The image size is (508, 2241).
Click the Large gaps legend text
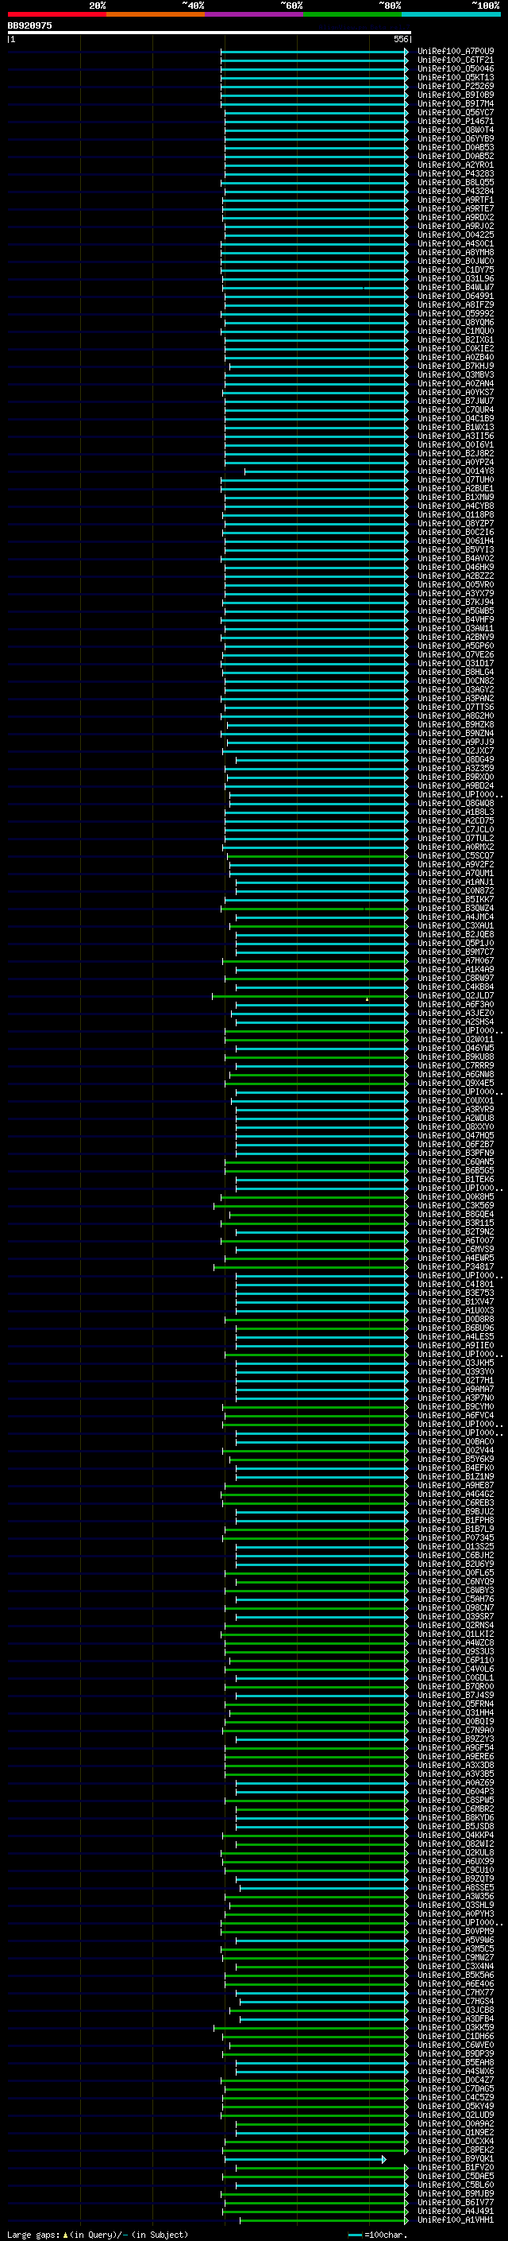[x=98, y=2235]
